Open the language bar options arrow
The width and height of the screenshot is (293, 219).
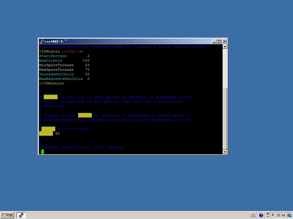[268, 217]
